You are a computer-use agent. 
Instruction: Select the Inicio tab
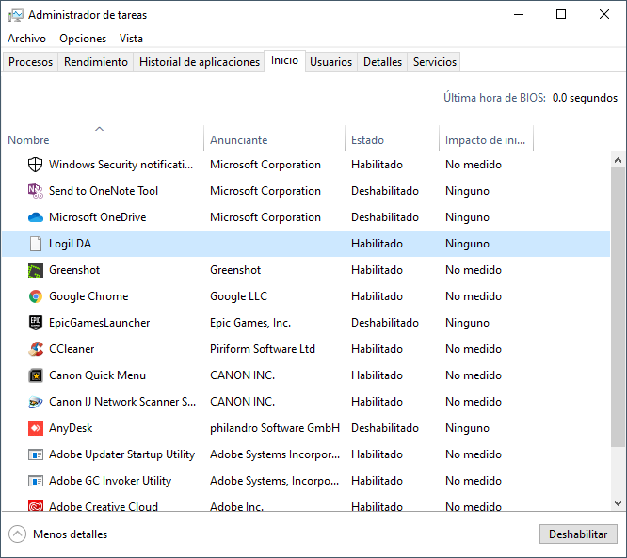(284, 60)
